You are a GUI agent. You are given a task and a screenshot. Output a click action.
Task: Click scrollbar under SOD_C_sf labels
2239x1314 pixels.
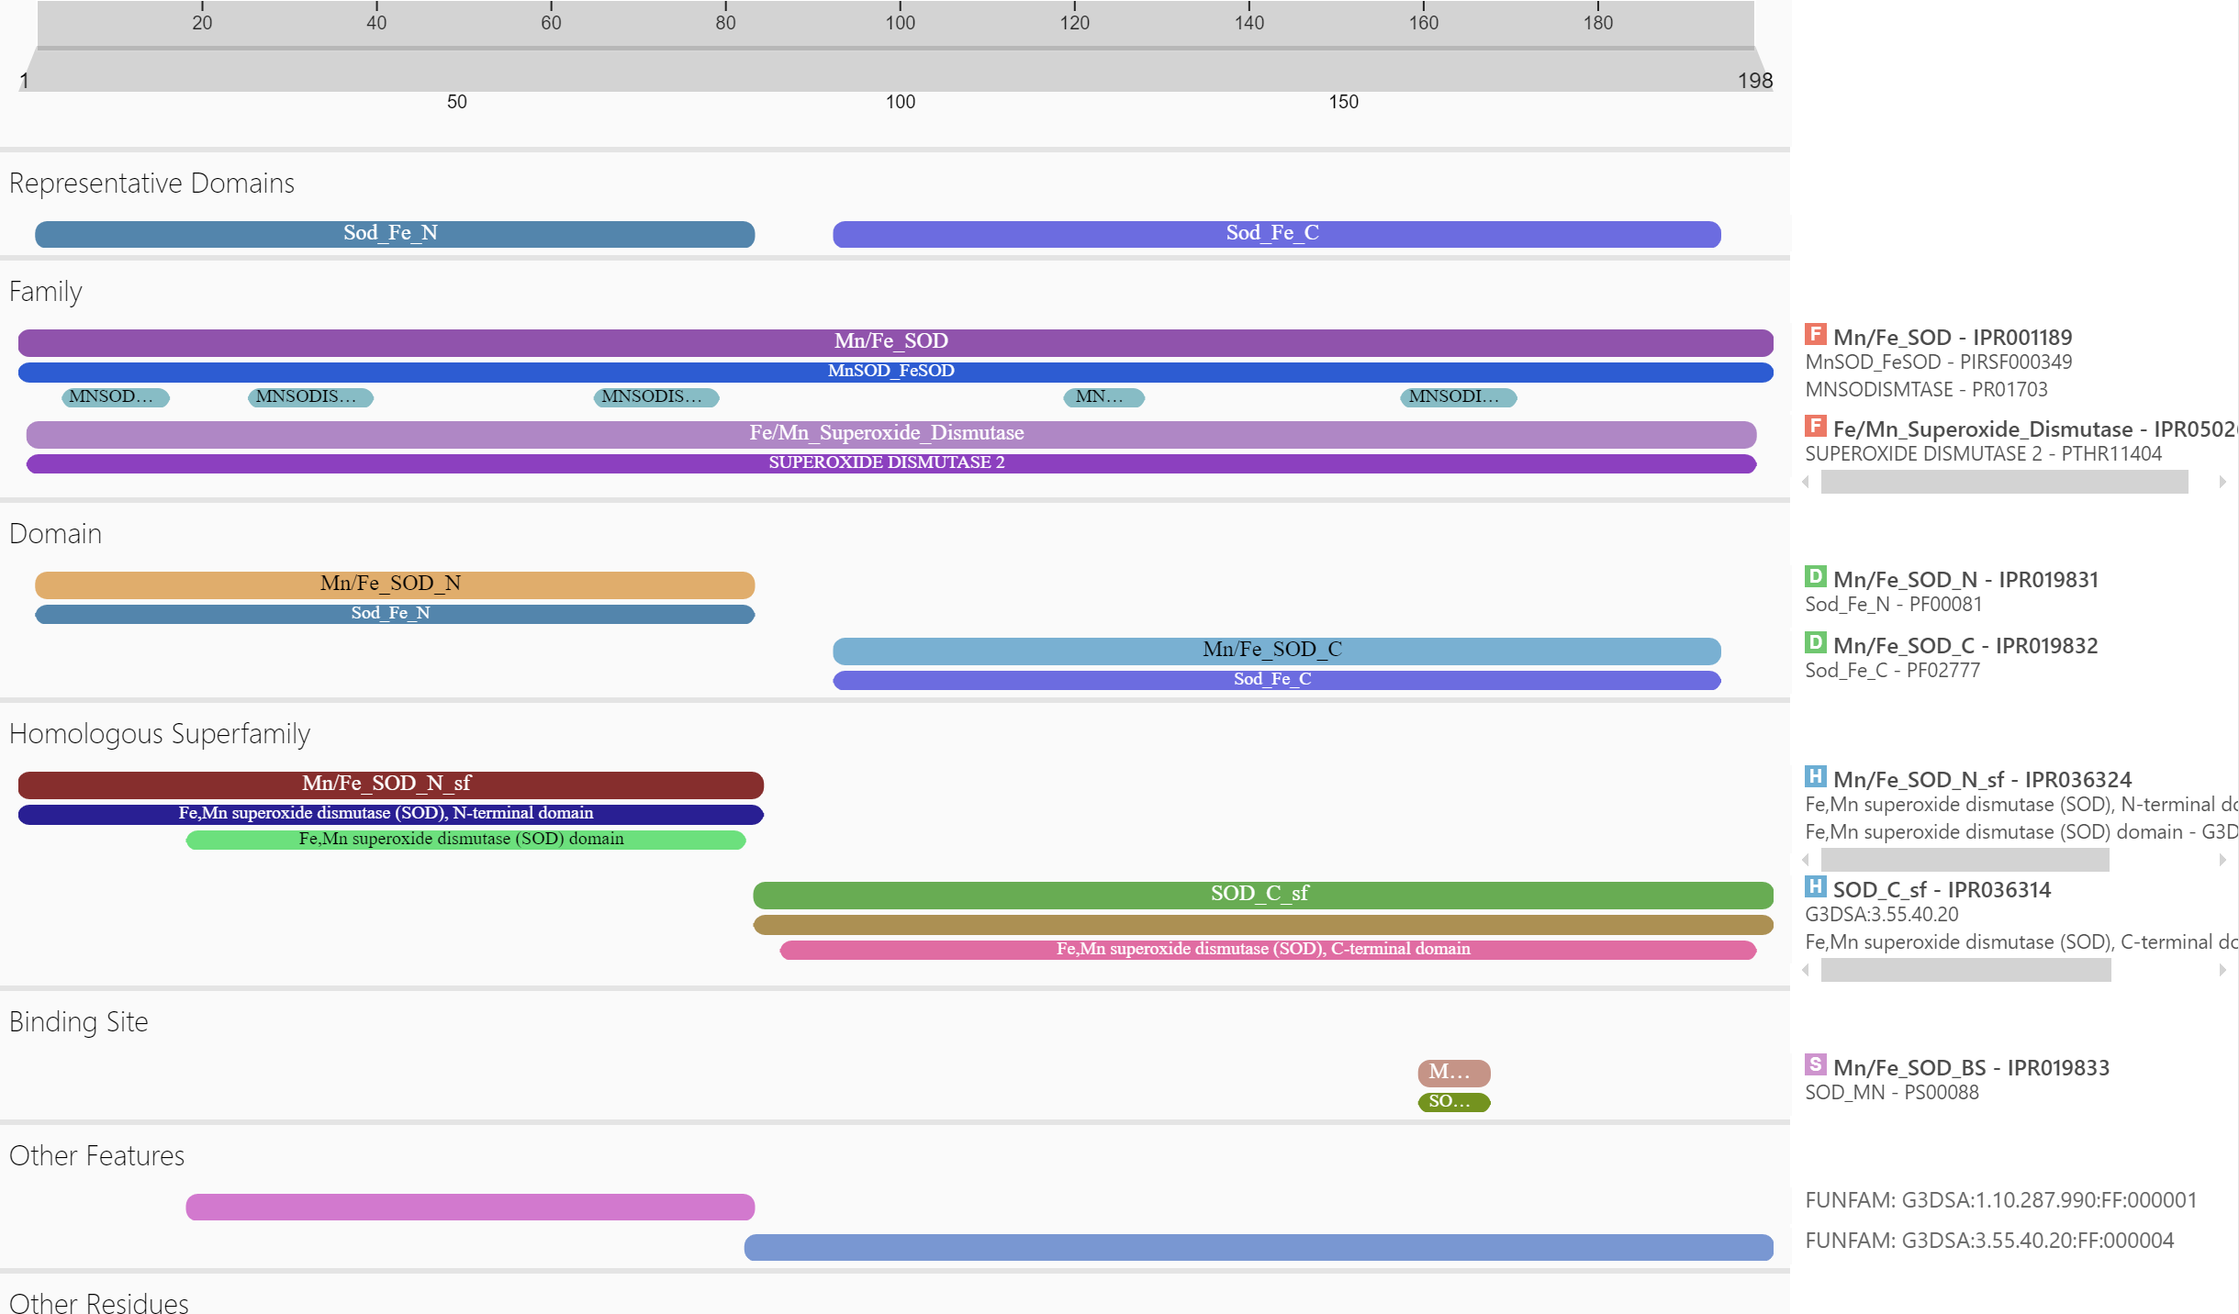coord(1966,970)
